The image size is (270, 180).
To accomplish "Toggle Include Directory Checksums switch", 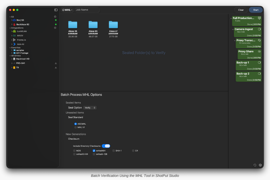I will pos(106,146).
